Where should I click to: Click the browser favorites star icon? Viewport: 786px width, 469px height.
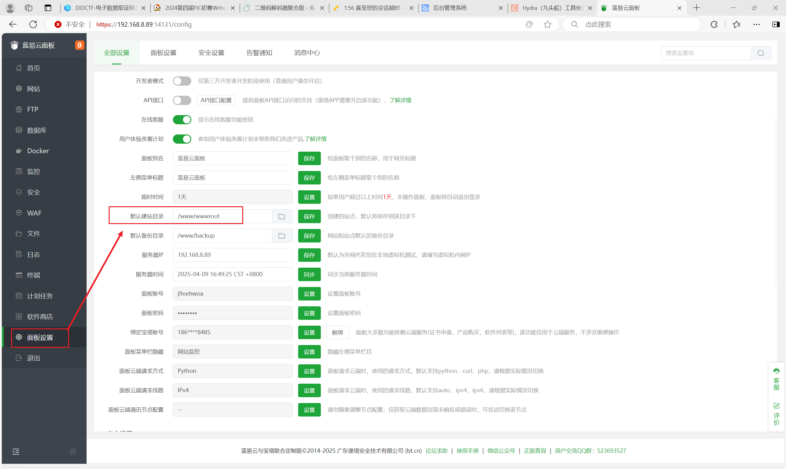click(547, 25)
